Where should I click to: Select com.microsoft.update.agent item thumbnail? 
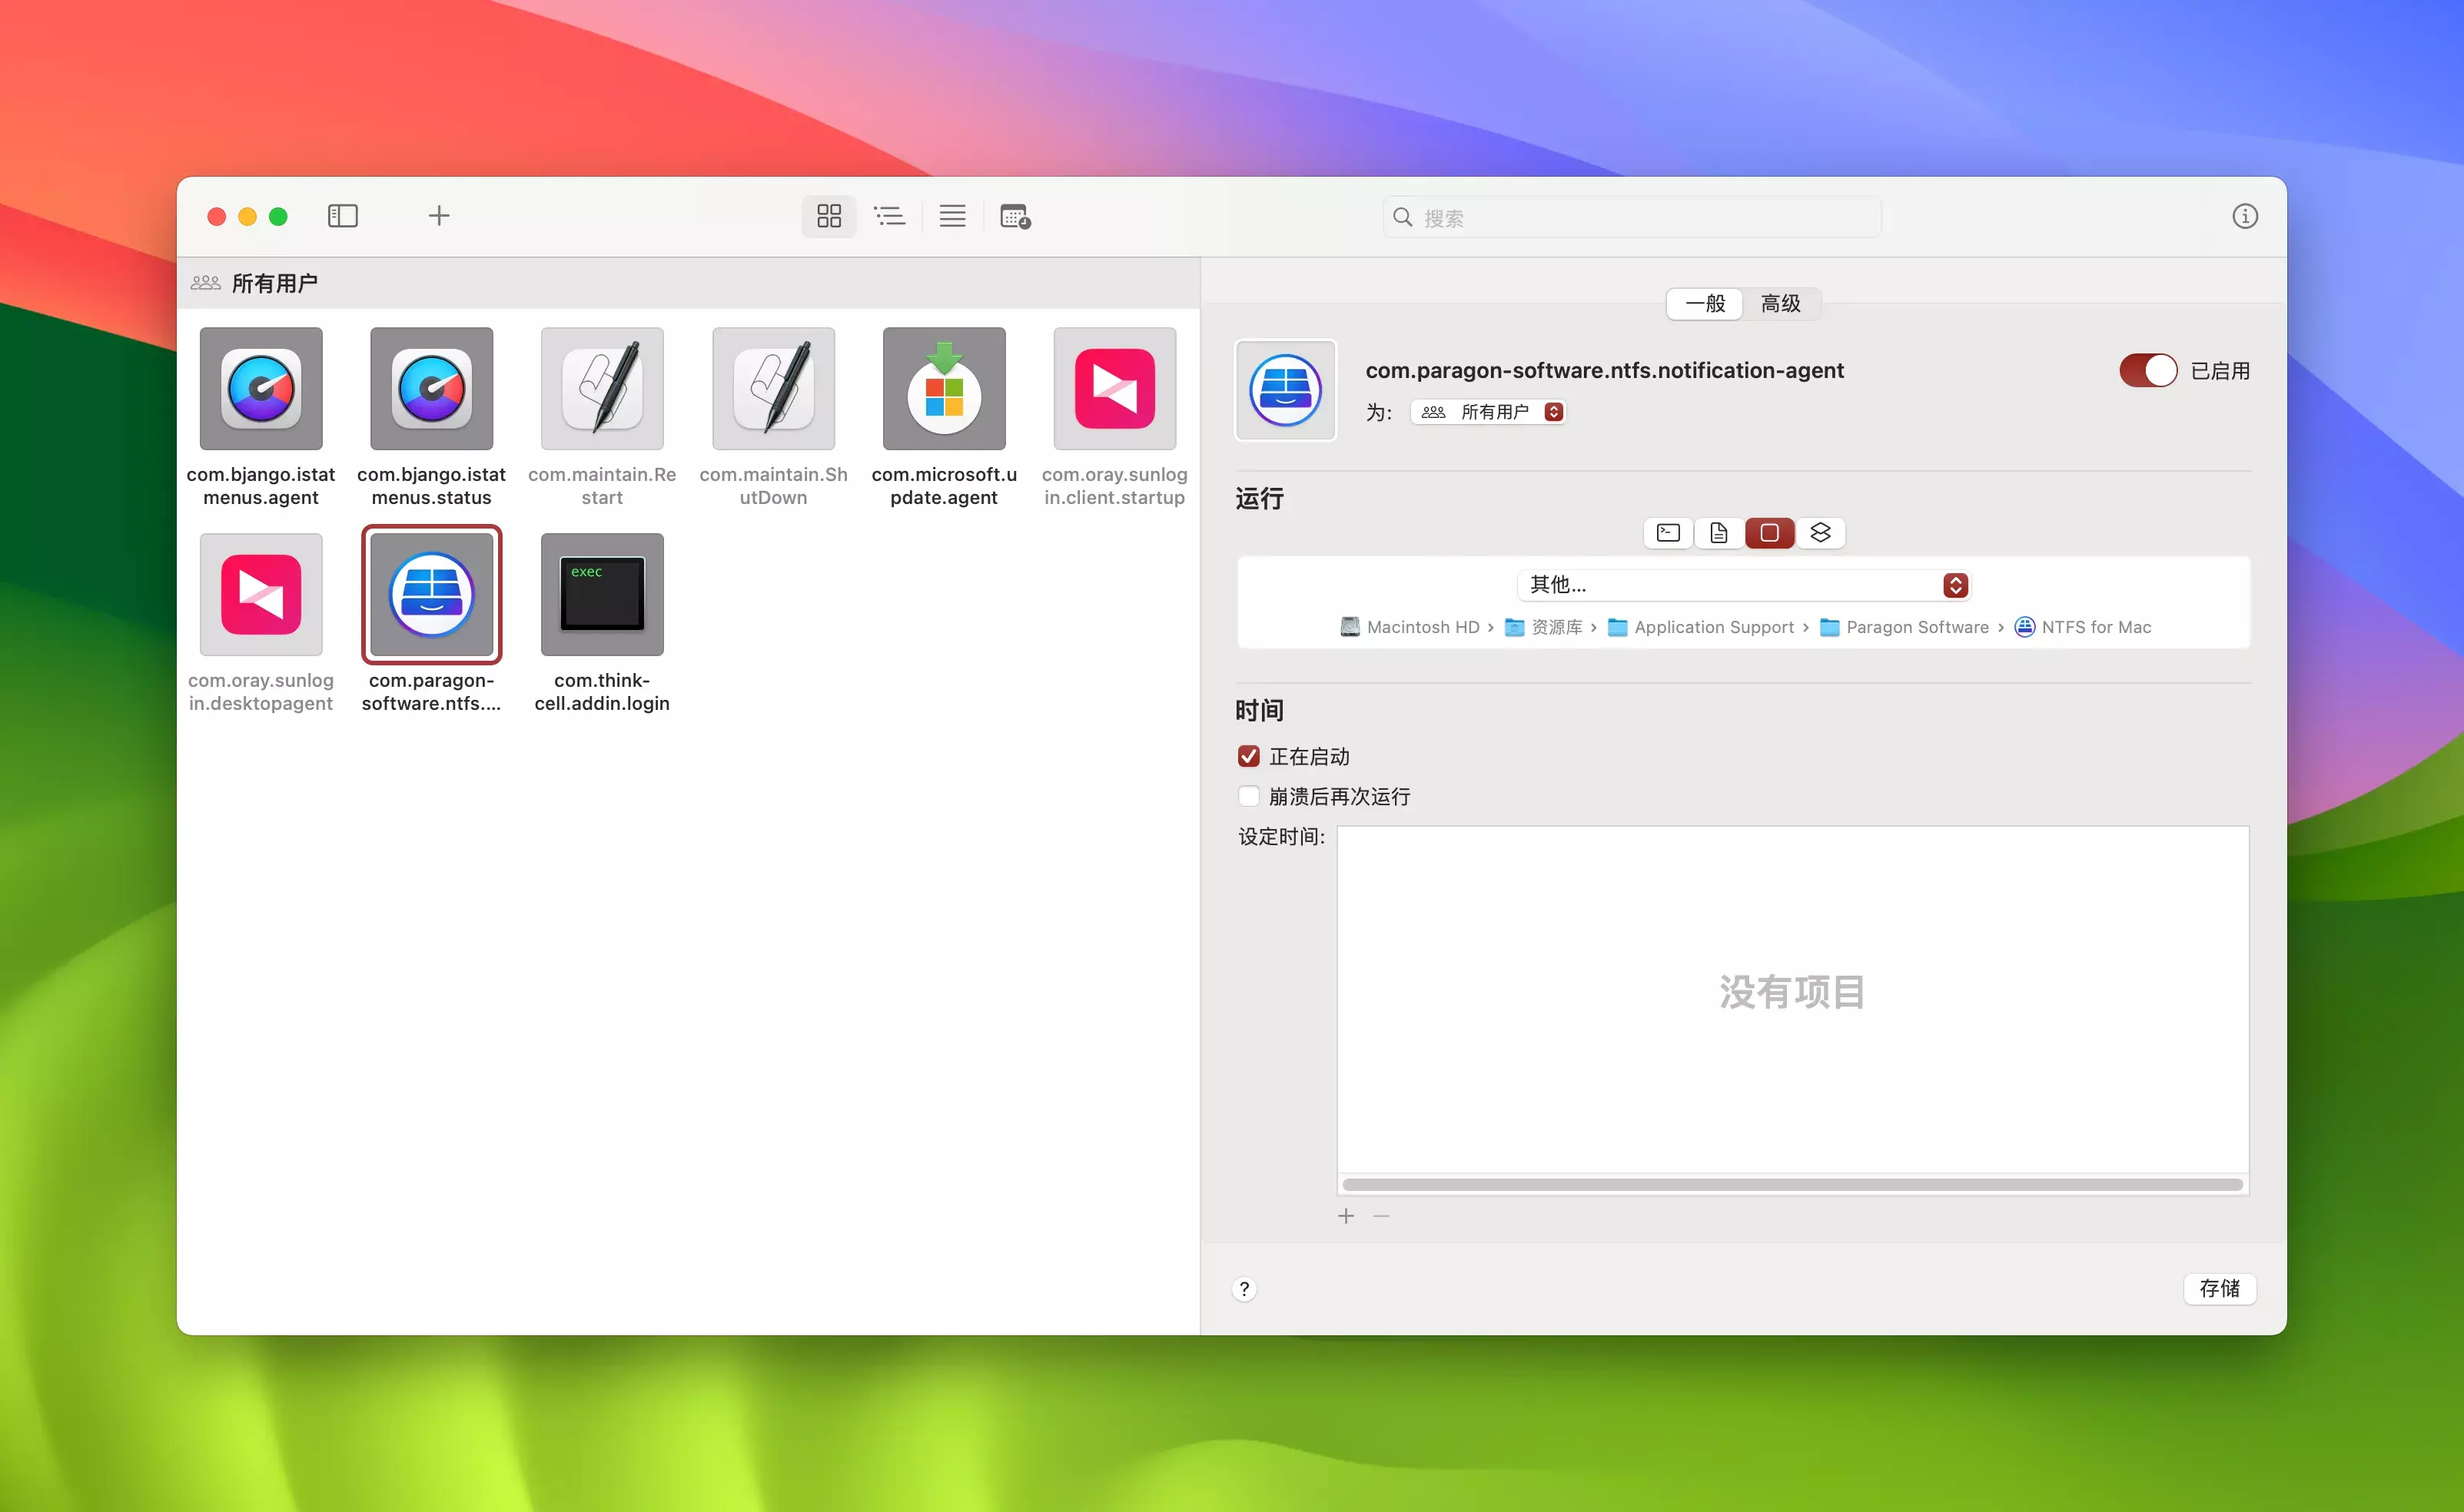click(x=943, y=389)
